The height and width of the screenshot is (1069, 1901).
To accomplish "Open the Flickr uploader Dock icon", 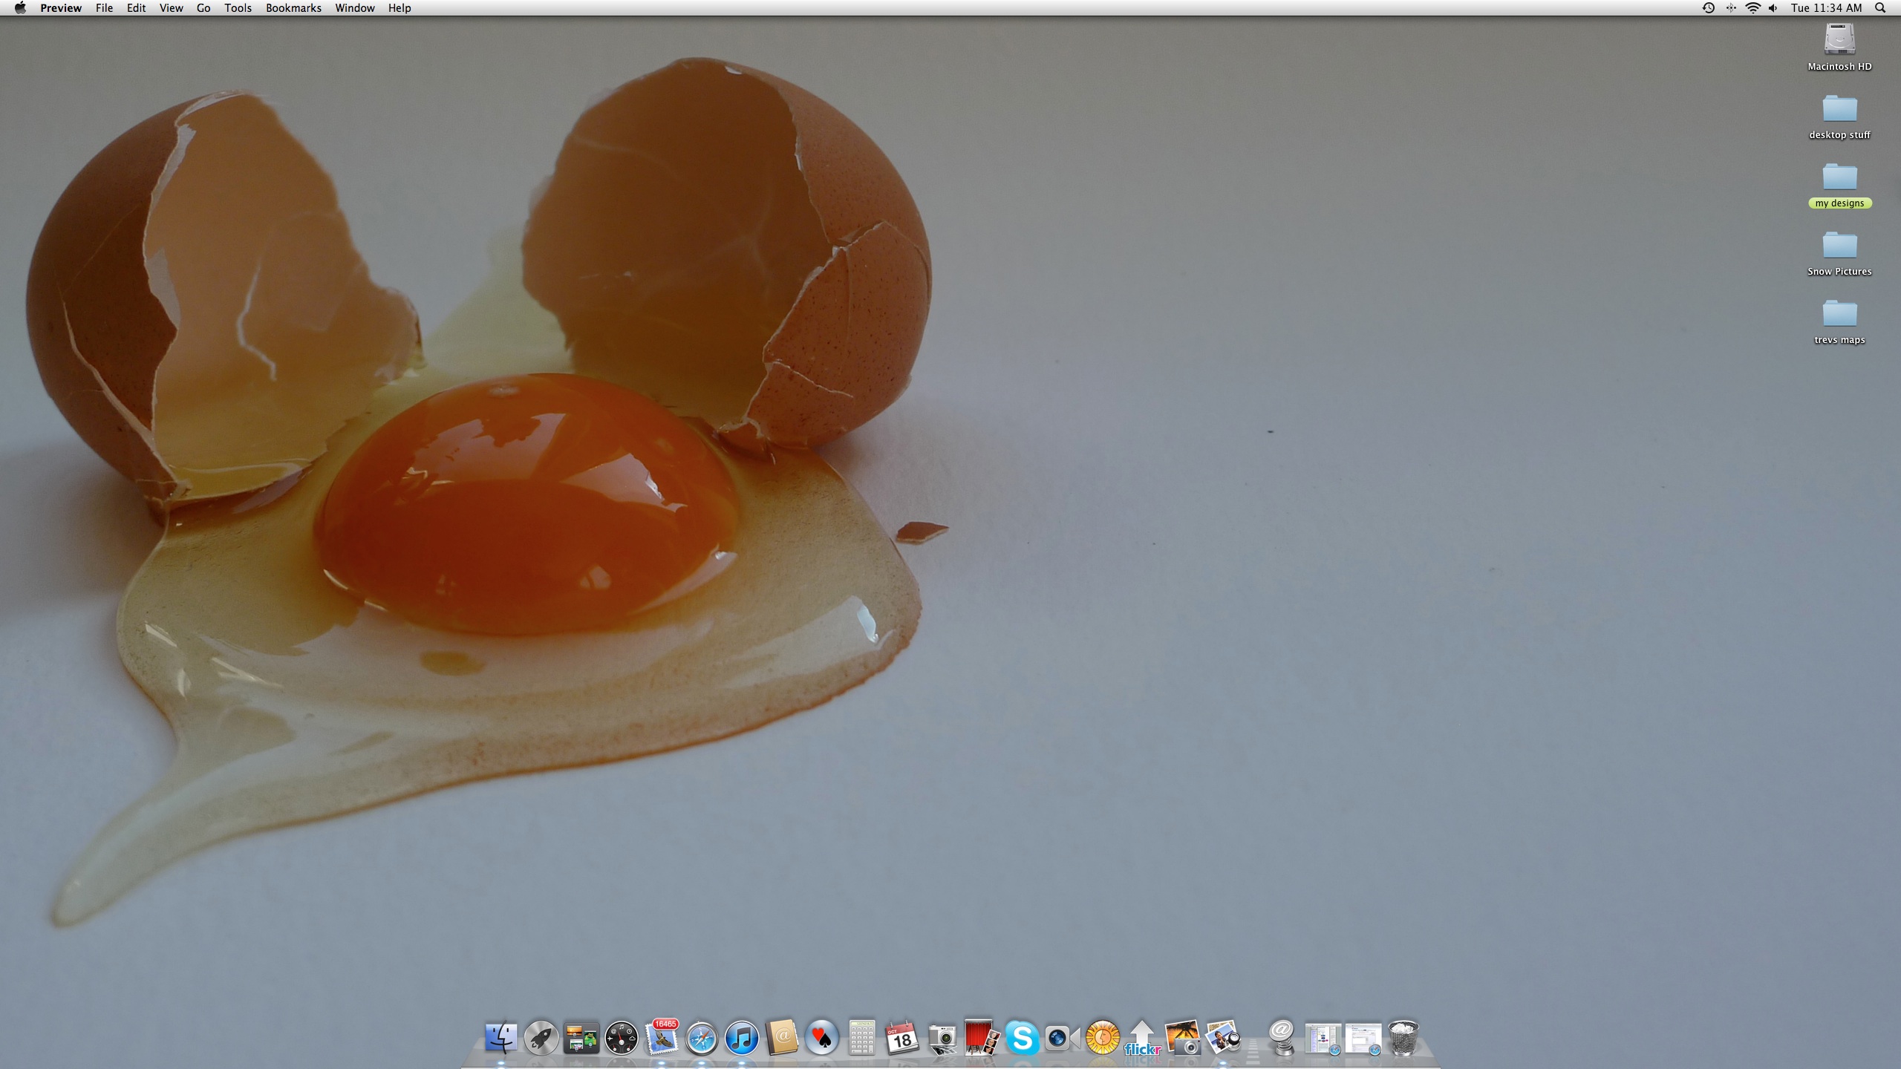I will pos(1142,1037).
